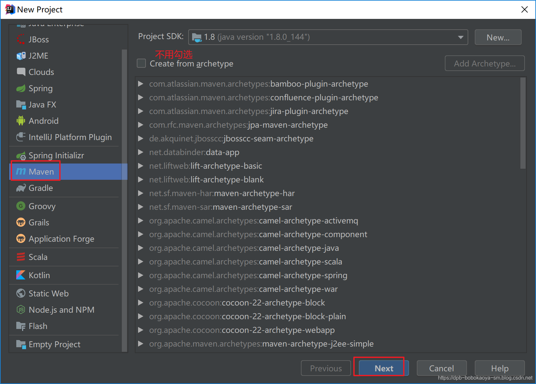Screen dimensions: 536x384
Task: Pick the Static Web globe icon
Action: (21, 293)
